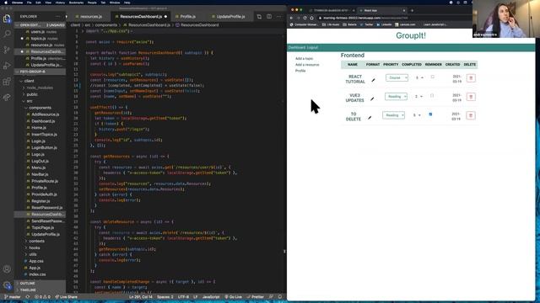This screenshot has width=540, height=303.
Task: Click Add a topic link
Action: point(304,59)
